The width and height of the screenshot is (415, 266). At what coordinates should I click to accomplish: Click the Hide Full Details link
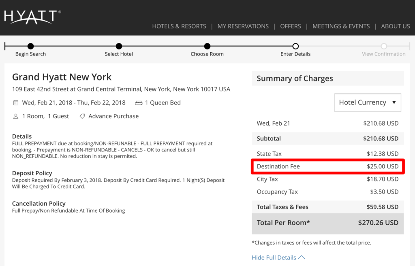pos(275,257)
